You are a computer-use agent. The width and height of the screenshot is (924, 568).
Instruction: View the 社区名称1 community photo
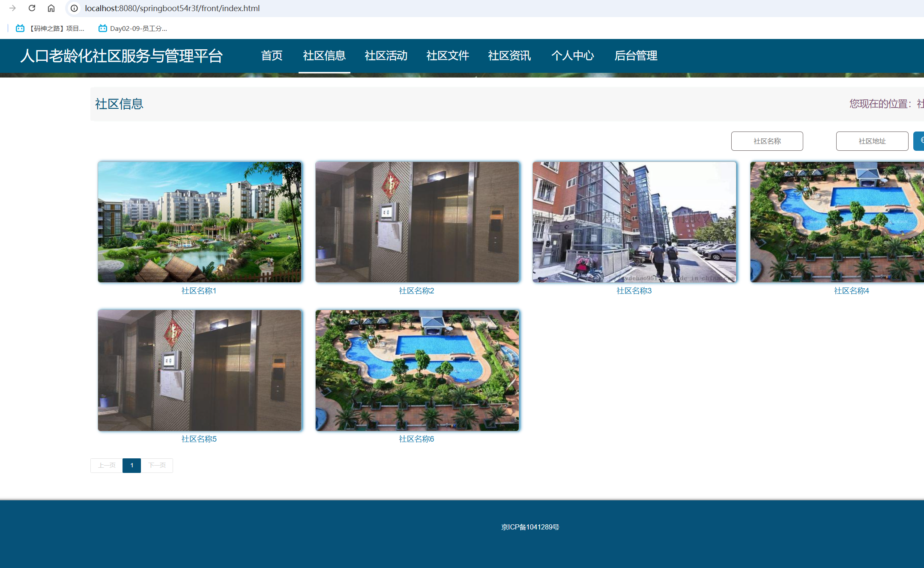pos(199,222)
